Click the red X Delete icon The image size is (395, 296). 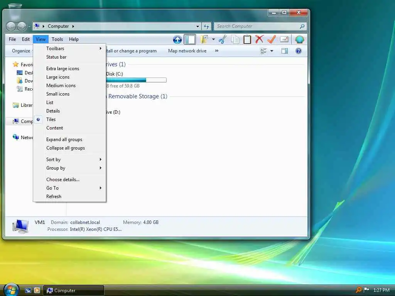pyautogui.click(x=259, y=39)
